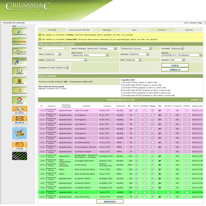Toggle Mappa checkbox for ID 3135
Viewport: 206px width, 206px height.
(x=152, y=152)
